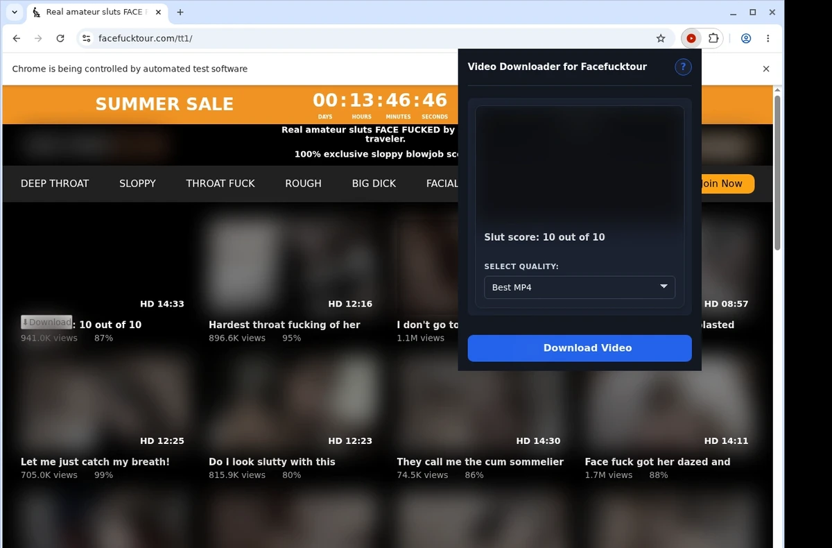Open the tab search chevron
832x548 pixels.
tap(15, 12)
